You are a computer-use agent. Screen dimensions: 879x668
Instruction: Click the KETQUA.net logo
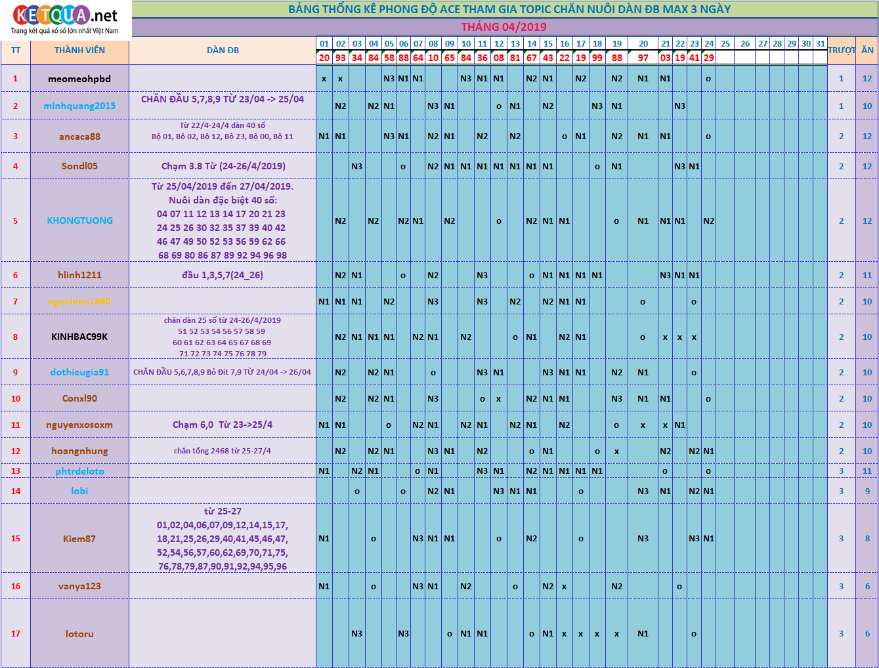pos(65,20)
